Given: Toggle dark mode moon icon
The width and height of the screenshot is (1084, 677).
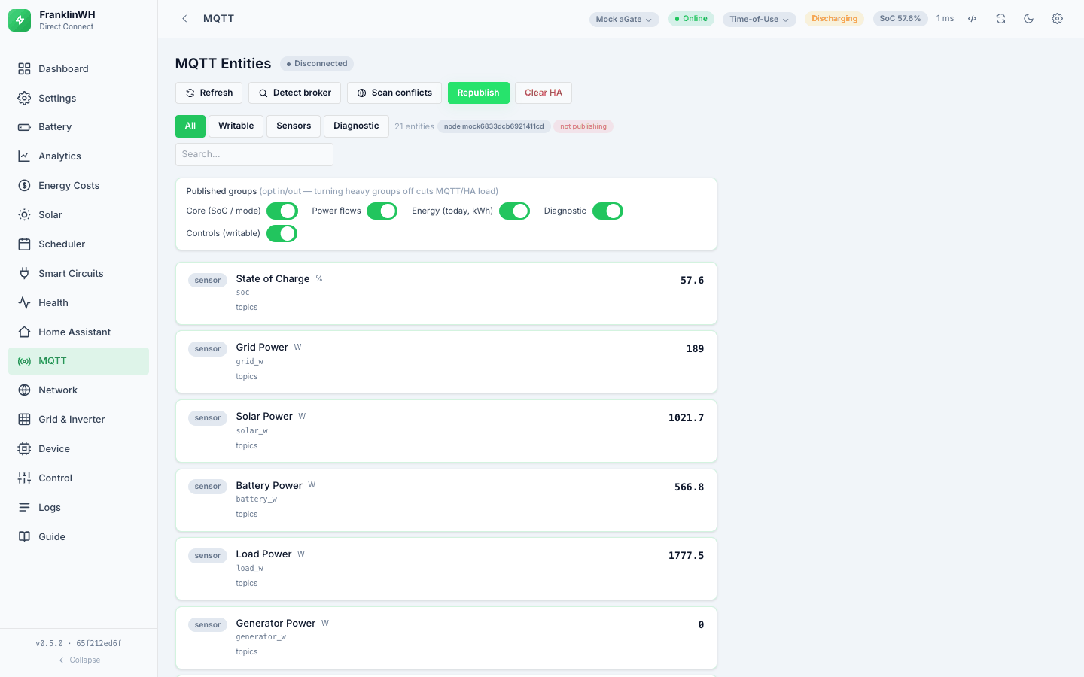Looking at the screenshot, I should (1029, 19).
